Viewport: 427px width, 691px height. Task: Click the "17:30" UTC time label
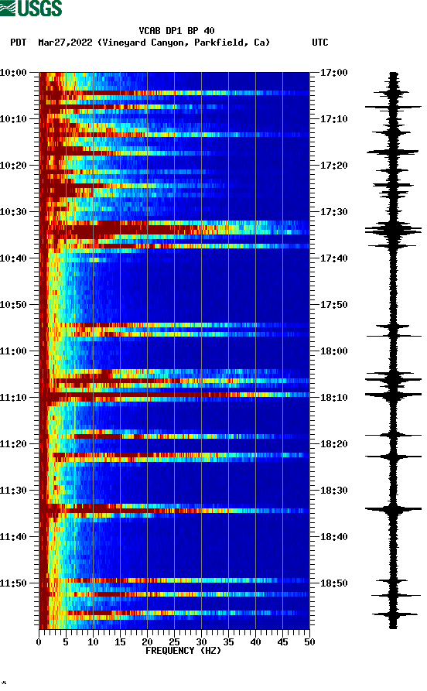pyautogui.click(x=334, y=211)
